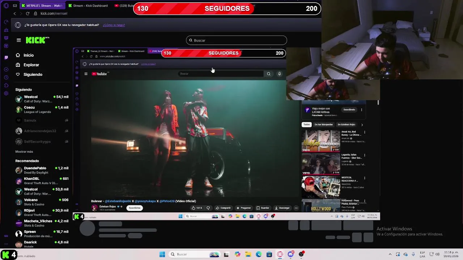Open GX Control speedometer icon in sidebar

click(6, 22)
